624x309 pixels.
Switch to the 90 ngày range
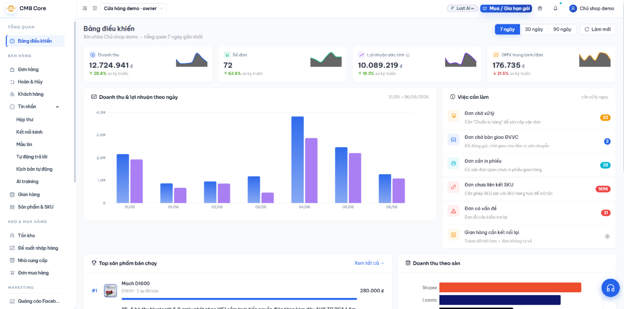coord(562,29)
